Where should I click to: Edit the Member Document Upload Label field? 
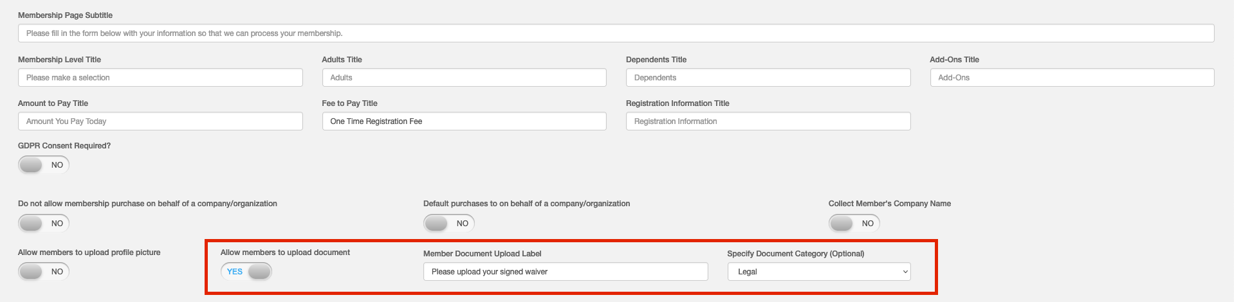(x=566, y=272)
